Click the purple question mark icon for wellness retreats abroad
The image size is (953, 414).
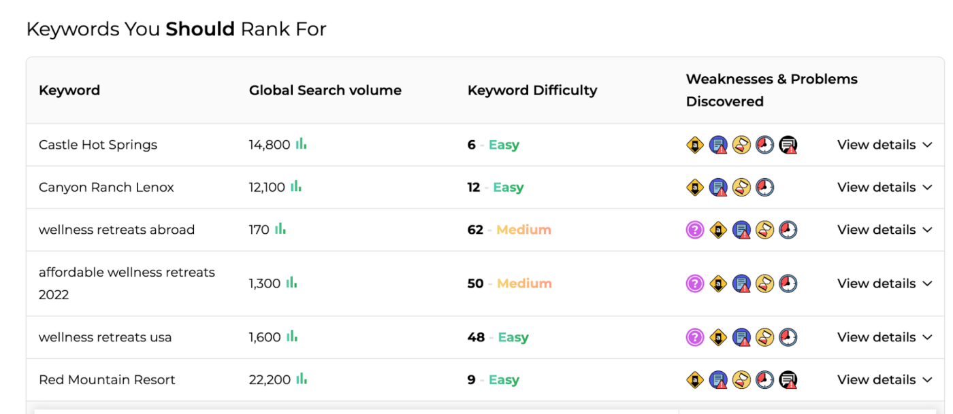pyautogui.click(x=694, y=230)
